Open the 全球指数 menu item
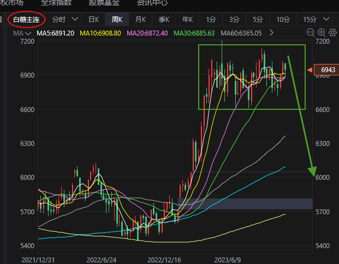 tap(56, 3)
